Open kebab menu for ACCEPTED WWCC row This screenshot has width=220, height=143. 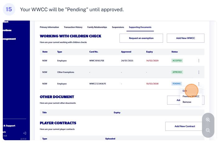pyautogui.click(x=199, y=60)
